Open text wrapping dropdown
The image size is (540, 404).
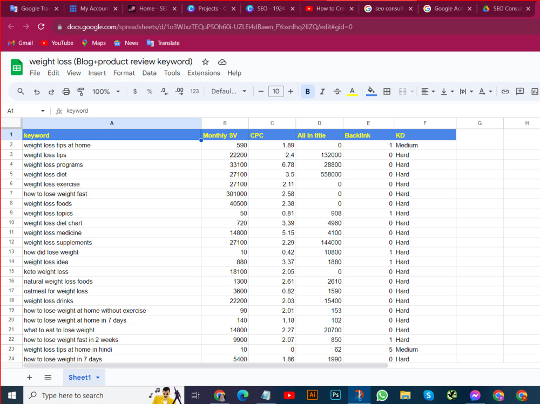[467, 92]
